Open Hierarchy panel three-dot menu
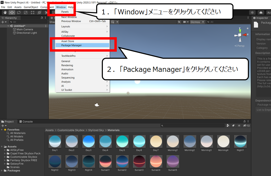 [46, 18]
